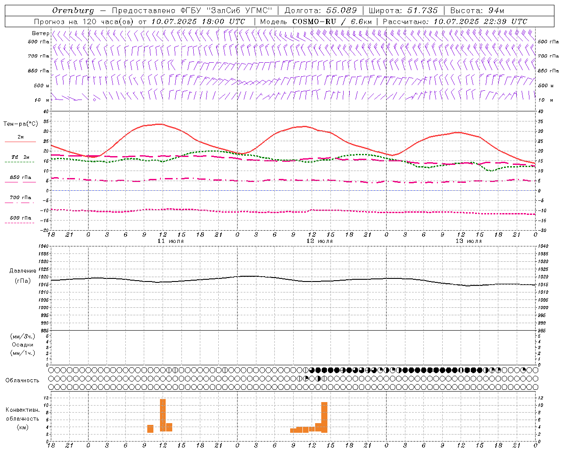Click the dotted pink line sample under legend "500 гПа"
Image resolution: width=561 pixels, height=449 pixels.
coord(19,223)
